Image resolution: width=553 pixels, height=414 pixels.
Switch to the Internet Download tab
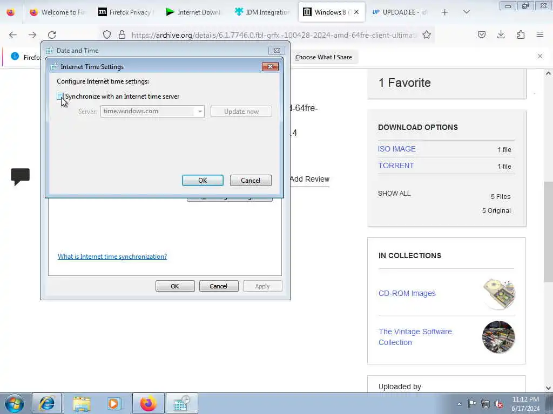click(194, 12)
